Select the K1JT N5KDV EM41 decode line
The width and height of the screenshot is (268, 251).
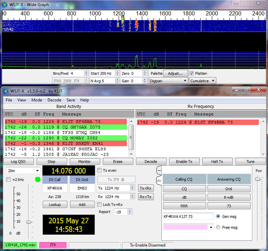pos(66,143)
